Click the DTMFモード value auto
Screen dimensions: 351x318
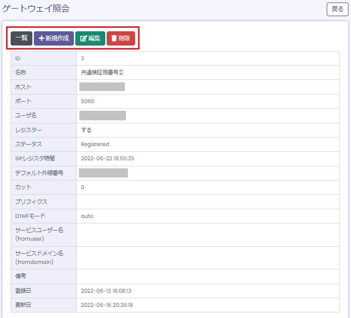[87, 216]
